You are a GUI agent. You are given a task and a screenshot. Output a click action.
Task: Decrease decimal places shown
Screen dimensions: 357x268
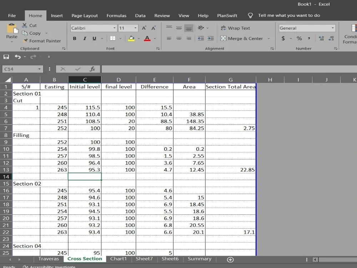[x=331, y=38]
